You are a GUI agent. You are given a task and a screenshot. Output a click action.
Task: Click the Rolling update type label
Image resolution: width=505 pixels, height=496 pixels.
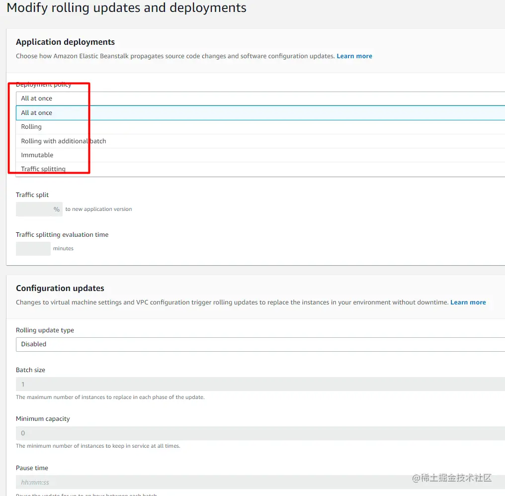point(45,330)
